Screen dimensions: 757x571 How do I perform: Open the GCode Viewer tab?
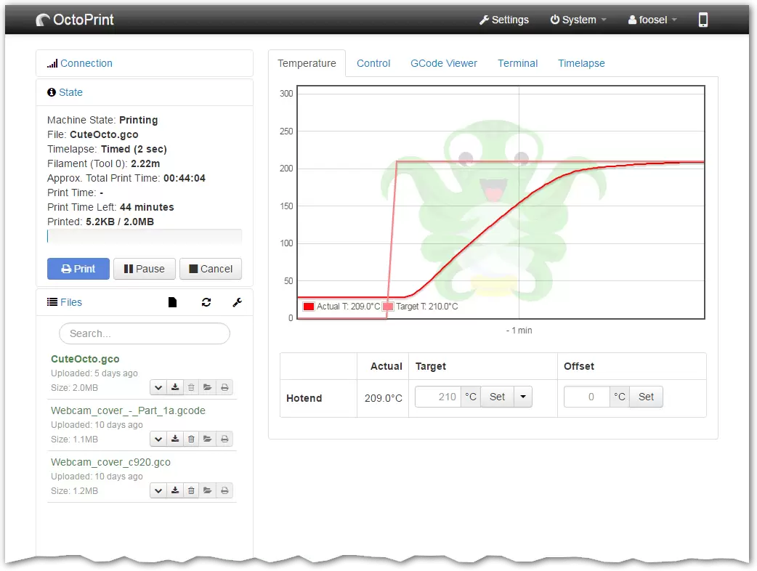[444, 63]
